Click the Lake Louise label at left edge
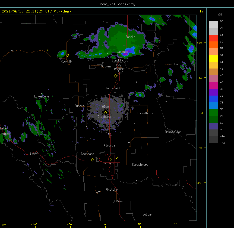 point(5,131)
